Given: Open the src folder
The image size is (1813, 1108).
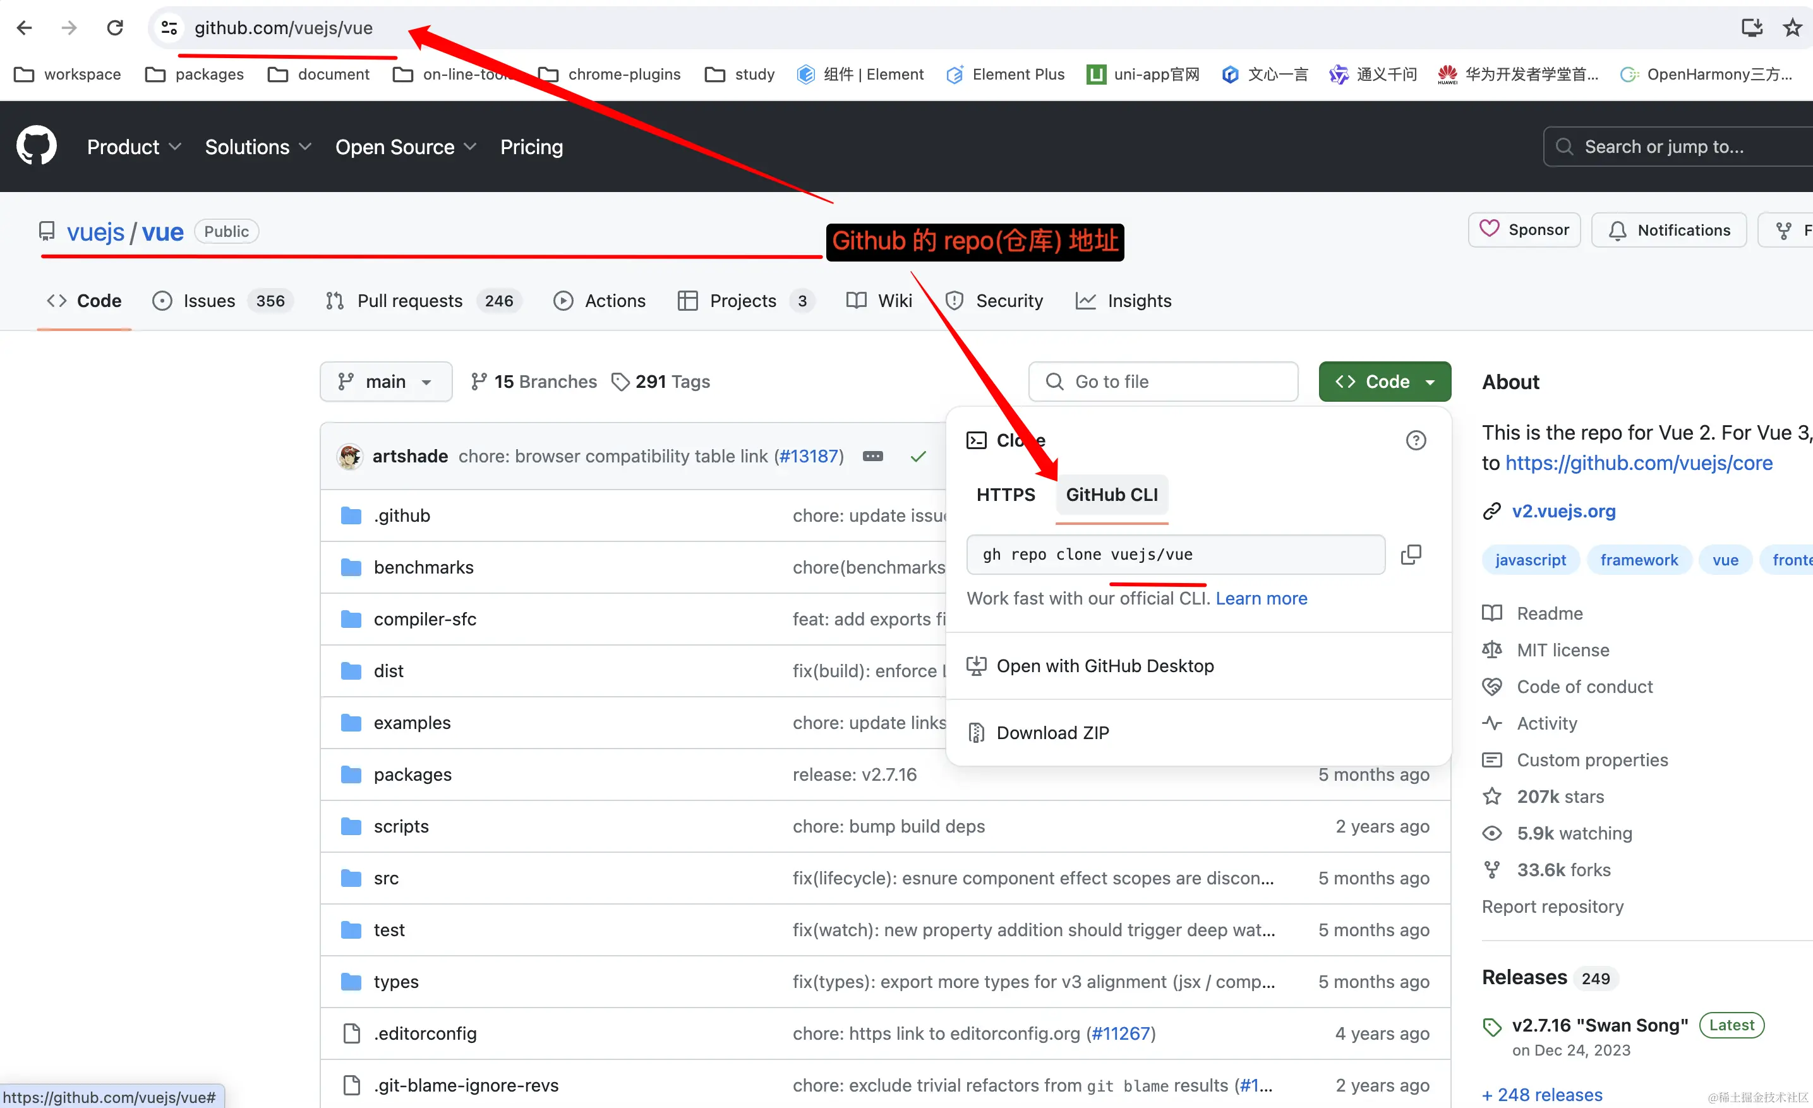Looking at the screenshot, I should [x=387, y=877].
